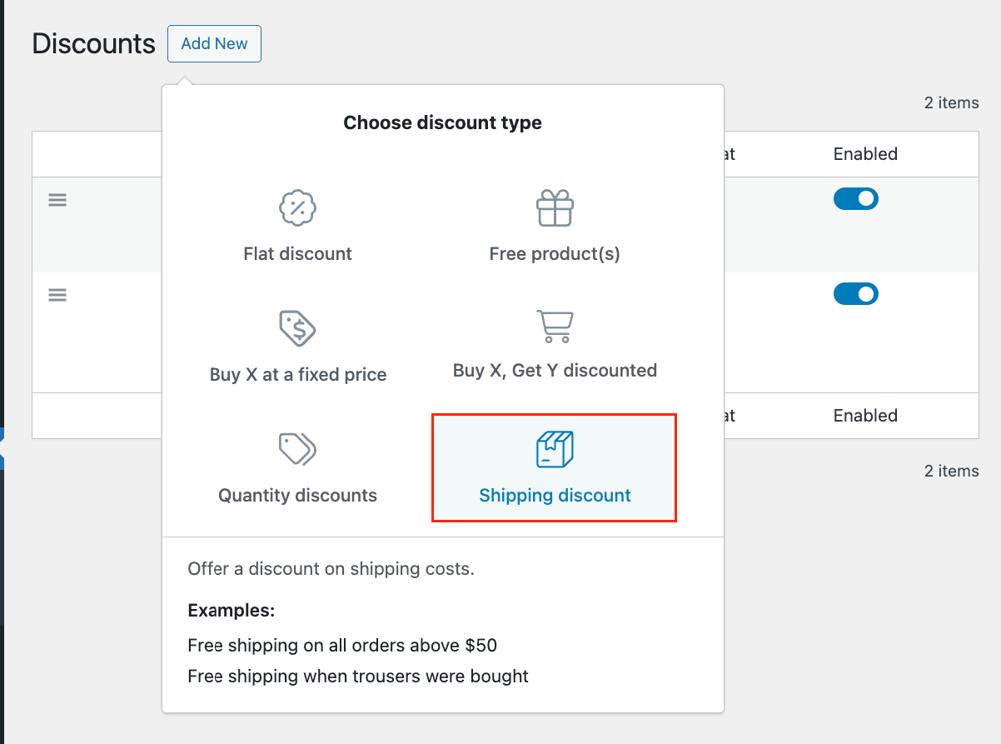Click the Enabled column header at the table top
Screen dimensions: 1001x744
pyautogui.click(x=865, y=154)
